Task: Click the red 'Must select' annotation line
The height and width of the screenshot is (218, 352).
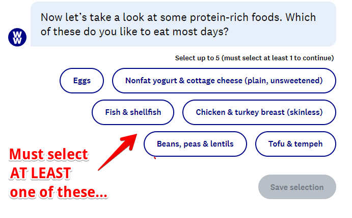Action: click(x=49, y=154)
